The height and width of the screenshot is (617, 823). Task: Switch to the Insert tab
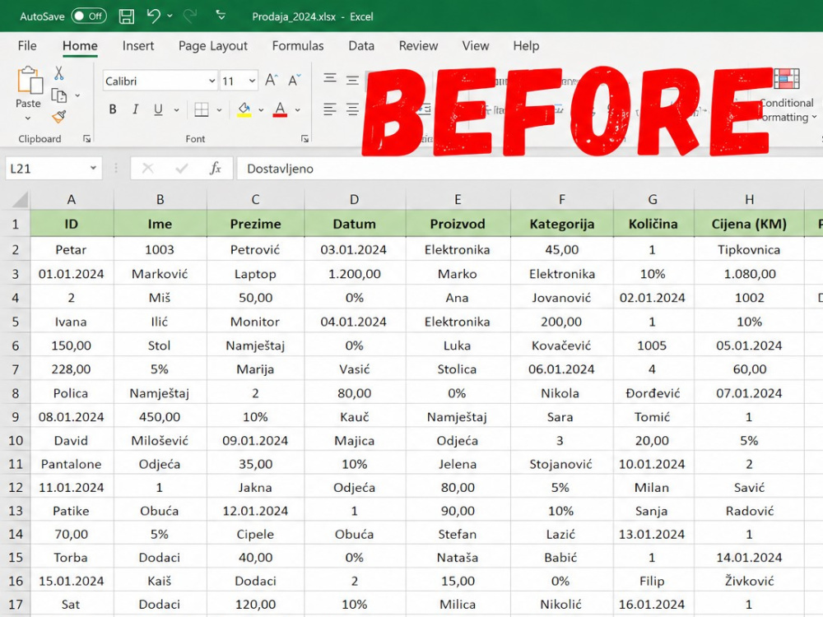click(138, 45)
